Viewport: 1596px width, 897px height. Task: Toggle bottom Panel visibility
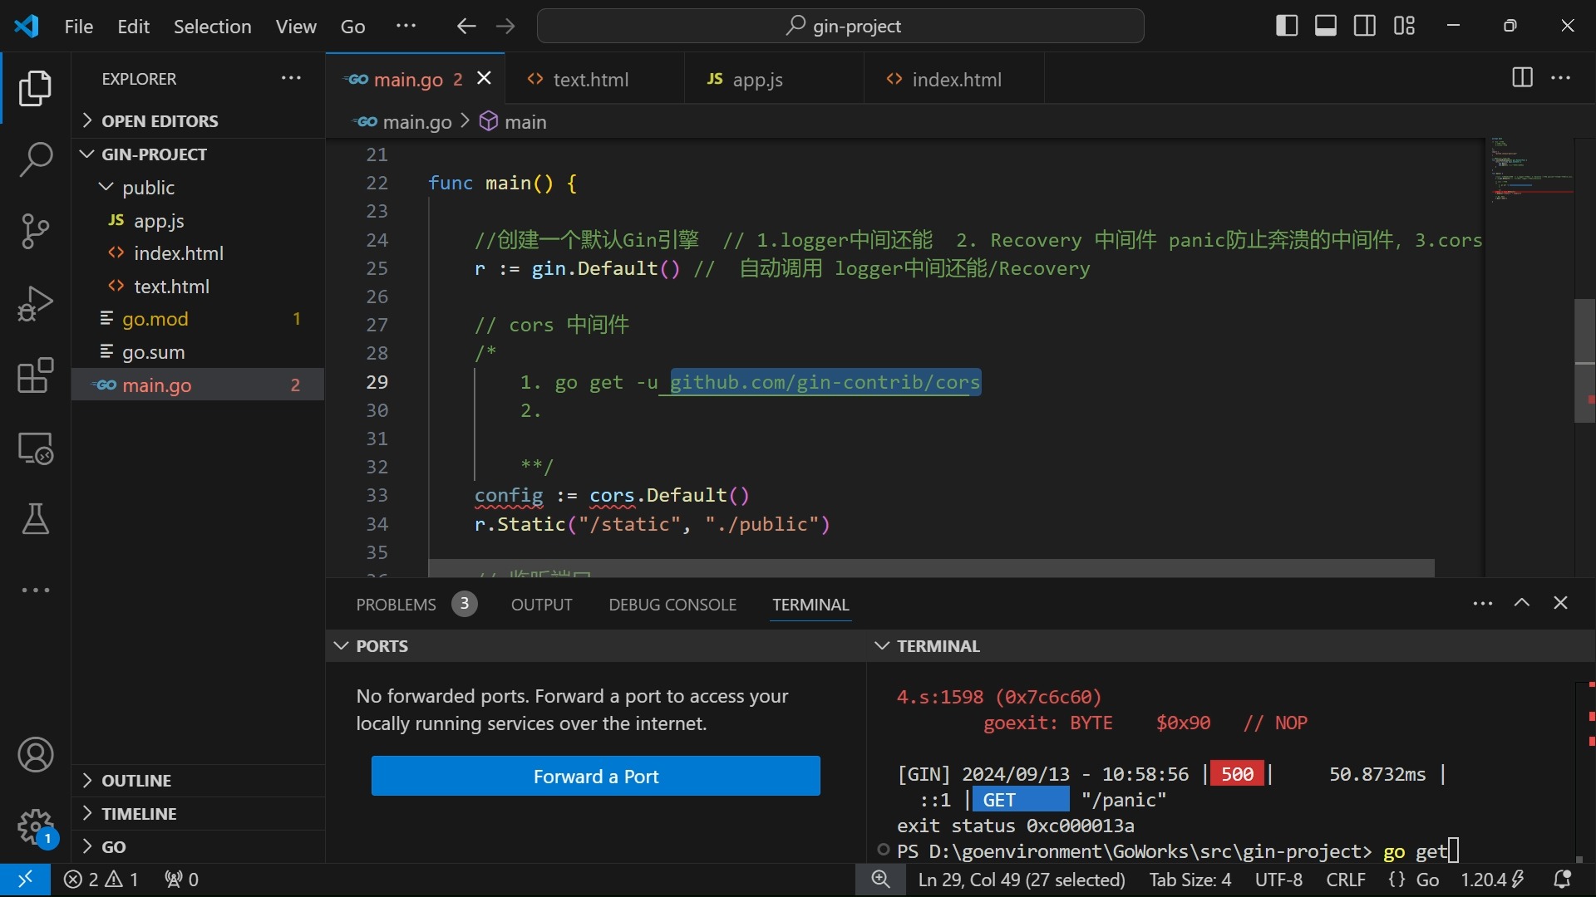coord(1326,26)
